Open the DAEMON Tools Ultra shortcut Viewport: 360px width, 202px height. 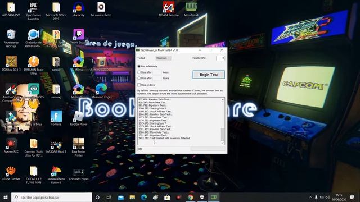tap(34, 65)
